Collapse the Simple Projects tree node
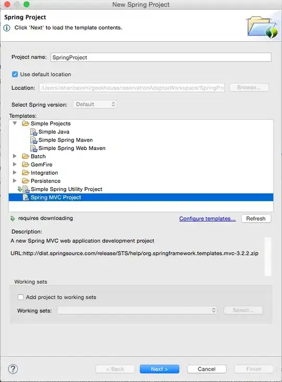 point(15,123)
